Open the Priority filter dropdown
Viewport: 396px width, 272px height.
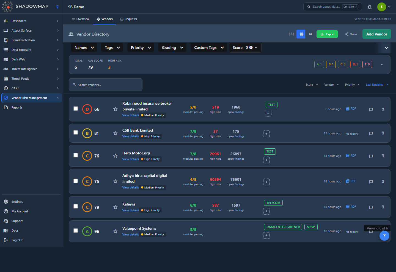point(141,48)
